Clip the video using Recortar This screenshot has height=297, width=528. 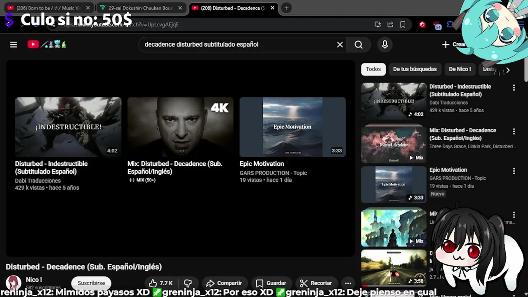(316, 283)
